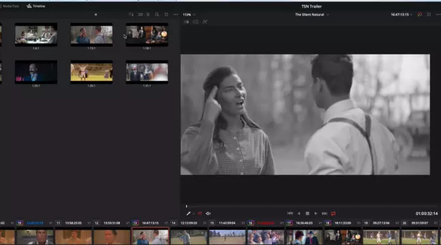The height and width of the screenshot is (245, 441).
Task: Switch gallery to list view
Action: [148, 14]
